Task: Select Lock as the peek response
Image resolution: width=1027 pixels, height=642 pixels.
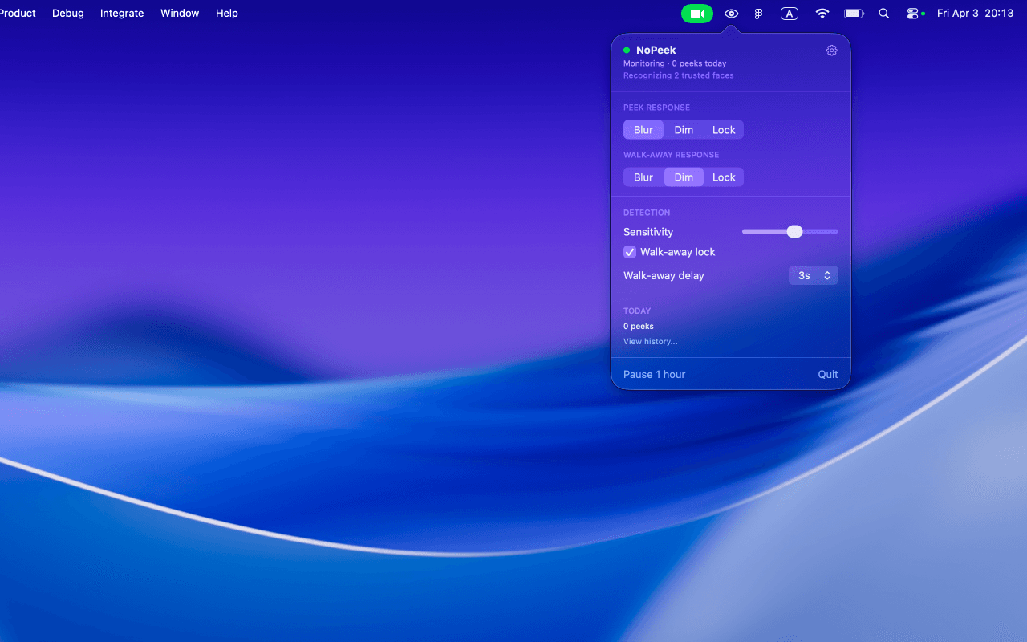Action: 723,129
